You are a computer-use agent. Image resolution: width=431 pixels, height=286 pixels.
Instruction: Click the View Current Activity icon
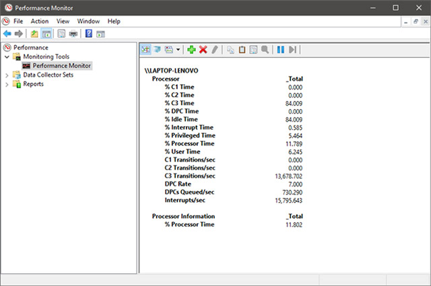145,50
